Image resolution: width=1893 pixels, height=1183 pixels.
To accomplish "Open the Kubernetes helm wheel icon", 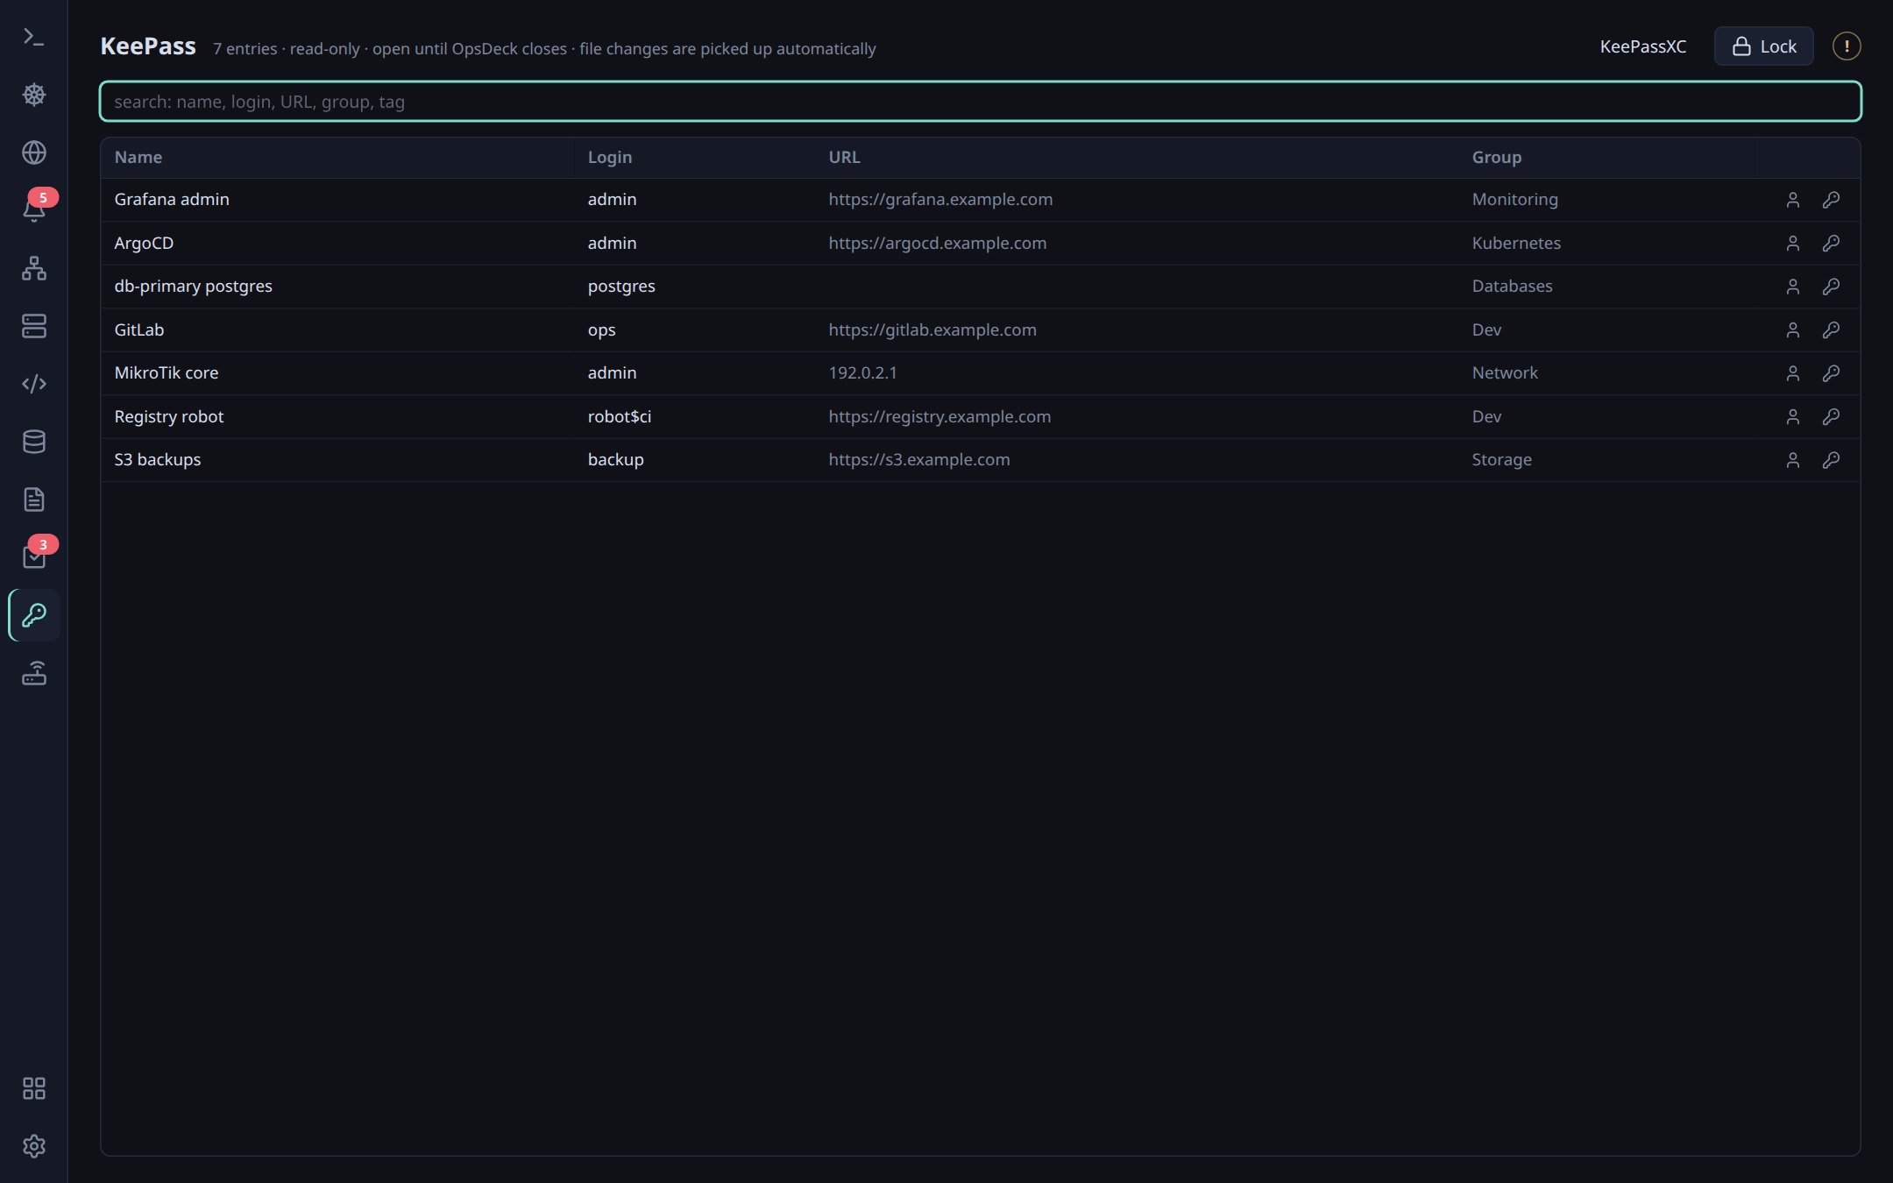I will (33, 95).
